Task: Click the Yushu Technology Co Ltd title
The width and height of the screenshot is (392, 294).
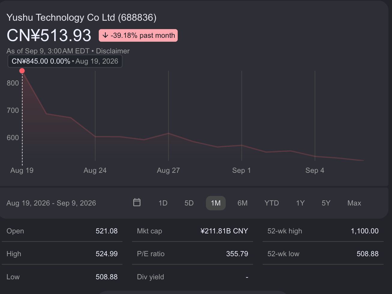Action: coord(82,17)
